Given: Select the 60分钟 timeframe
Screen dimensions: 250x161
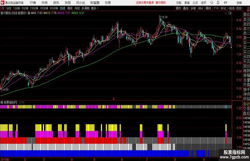Looking at the screenshot, I should pos(54,8).
